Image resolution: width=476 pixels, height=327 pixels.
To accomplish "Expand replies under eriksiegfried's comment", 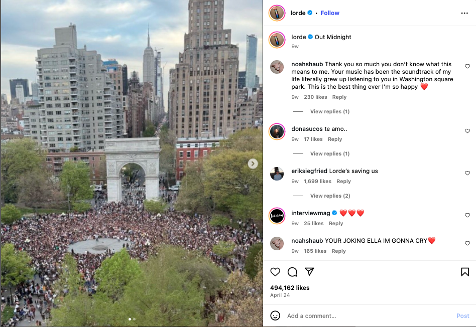I will [x=330, y=196].
